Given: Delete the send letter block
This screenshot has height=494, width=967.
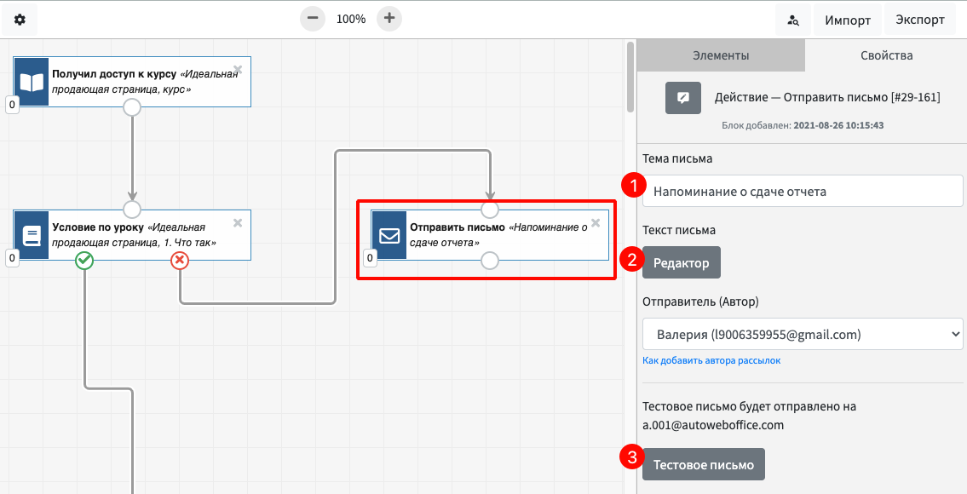Looking at the screenshot, I should [596, 222].
